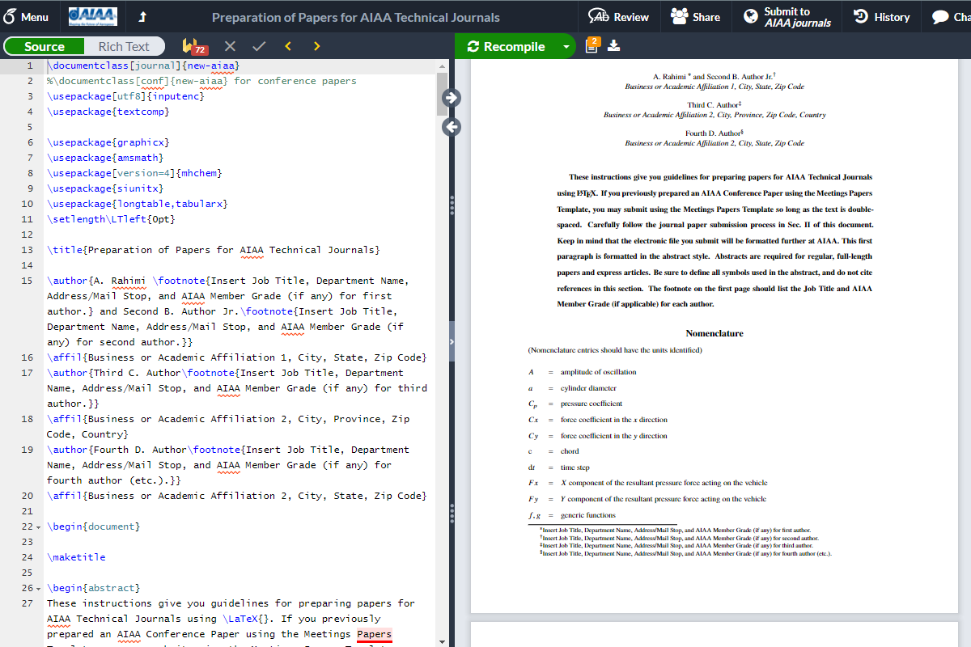The width and height of the screenshot is (971, 647).
Task: Open the Review panel
Action: pyautogui.click(x=619, y=17)
